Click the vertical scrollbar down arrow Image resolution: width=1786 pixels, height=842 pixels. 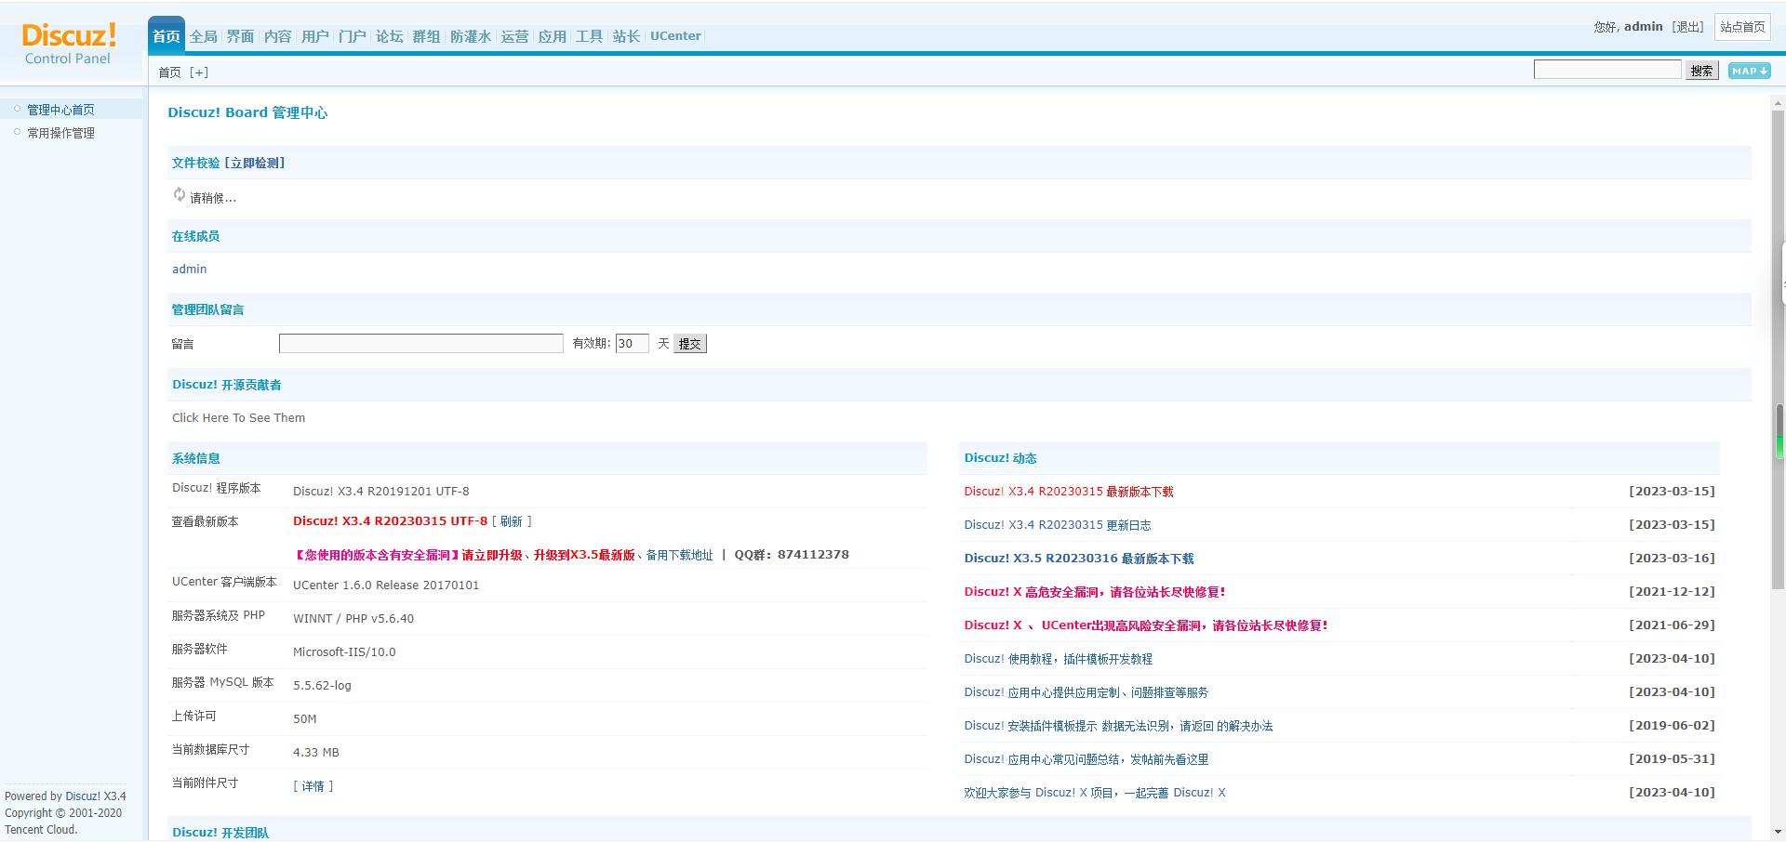1779,832
